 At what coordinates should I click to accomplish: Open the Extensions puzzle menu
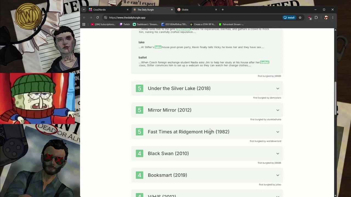pos(316,18)
